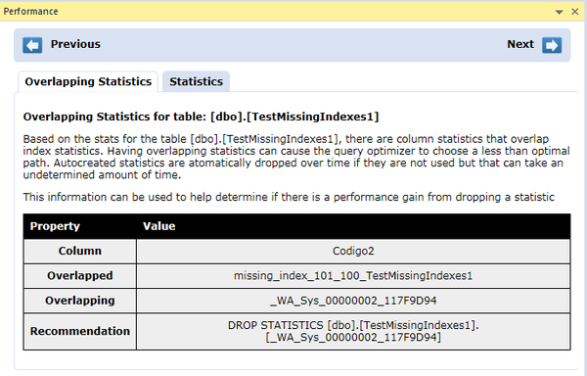Click the Column property row label
Image resolution: width=587 pixels, height=376 pixels.
80,251
